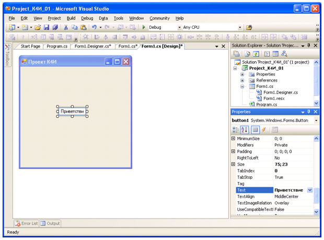Screen dimensions: 324x240
Task: Expand the References folder node
Action: point(242,80)
